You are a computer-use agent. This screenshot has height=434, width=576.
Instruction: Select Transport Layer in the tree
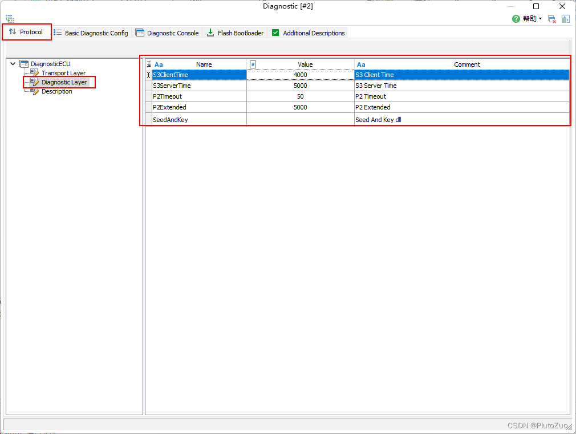tap(63, 73)
